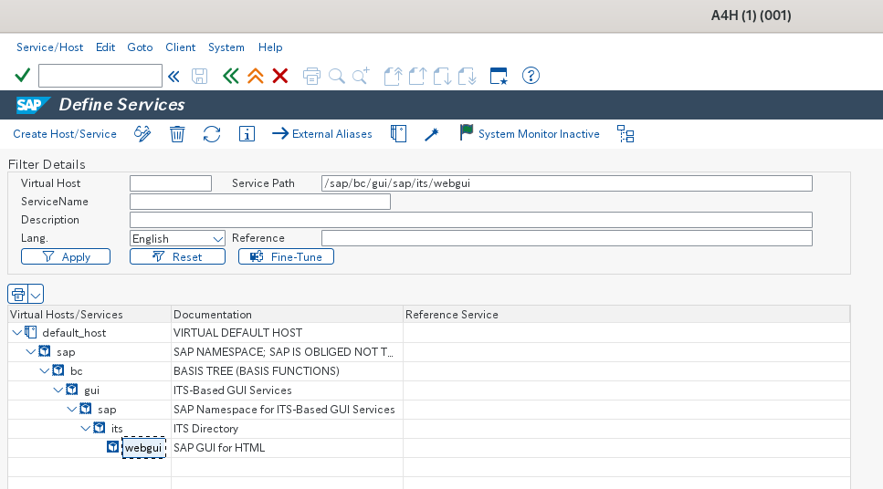Click the Description input field

point(471,220)
